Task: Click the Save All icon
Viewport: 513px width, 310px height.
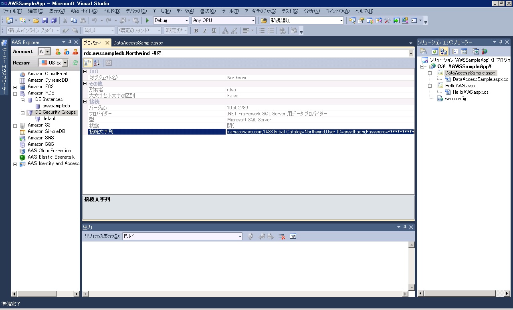Action: click(54, 20)
